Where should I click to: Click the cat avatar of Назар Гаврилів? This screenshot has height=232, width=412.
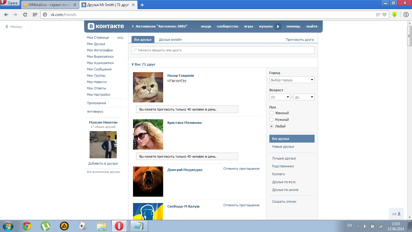point(148,87)
